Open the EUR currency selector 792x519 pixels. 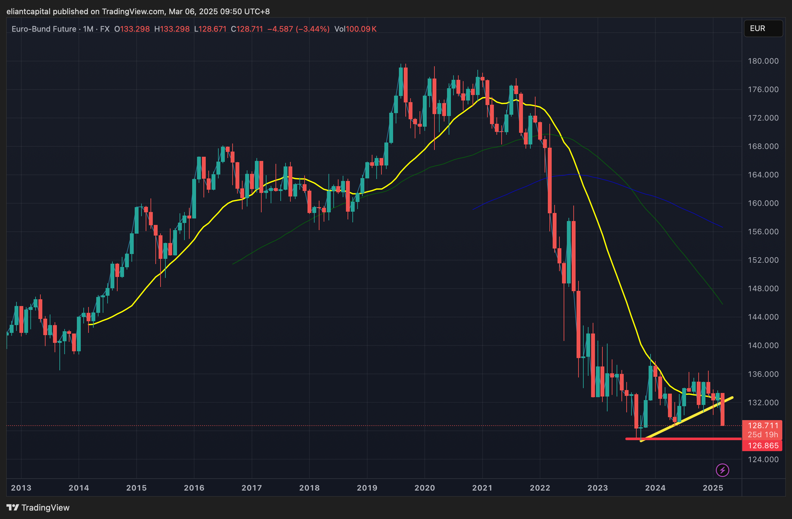point(763,28)
